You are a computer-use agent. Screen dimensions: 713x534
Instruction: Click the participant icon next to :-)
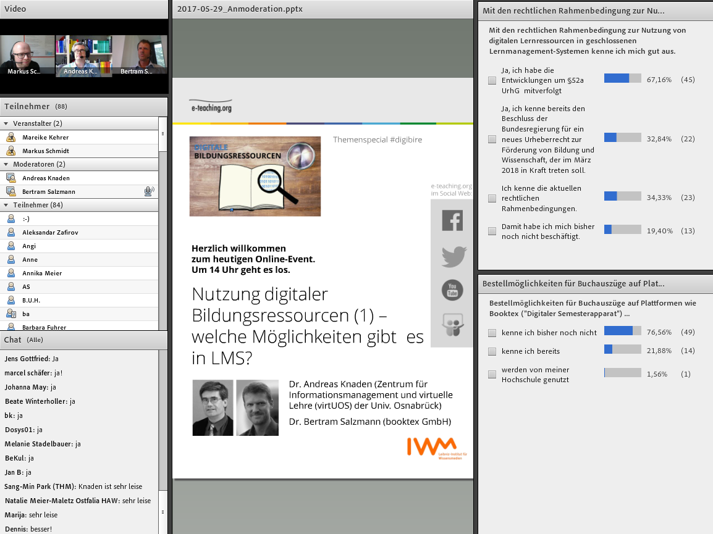click(11, 219)
